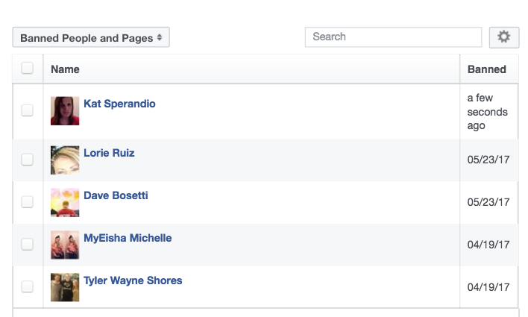Click the Banned column header

486,69
